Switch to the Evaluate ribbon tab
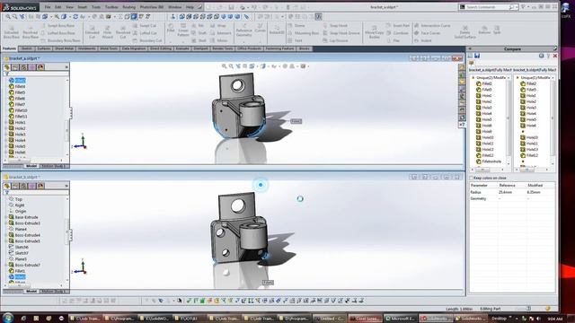Image resolution: width=575 pixels, height=323 pixels. pyautogui.click(x=182, y=48)
